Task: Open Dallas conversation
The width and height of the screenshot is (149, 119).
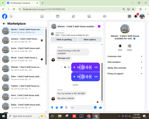Action: pos(22,106)
